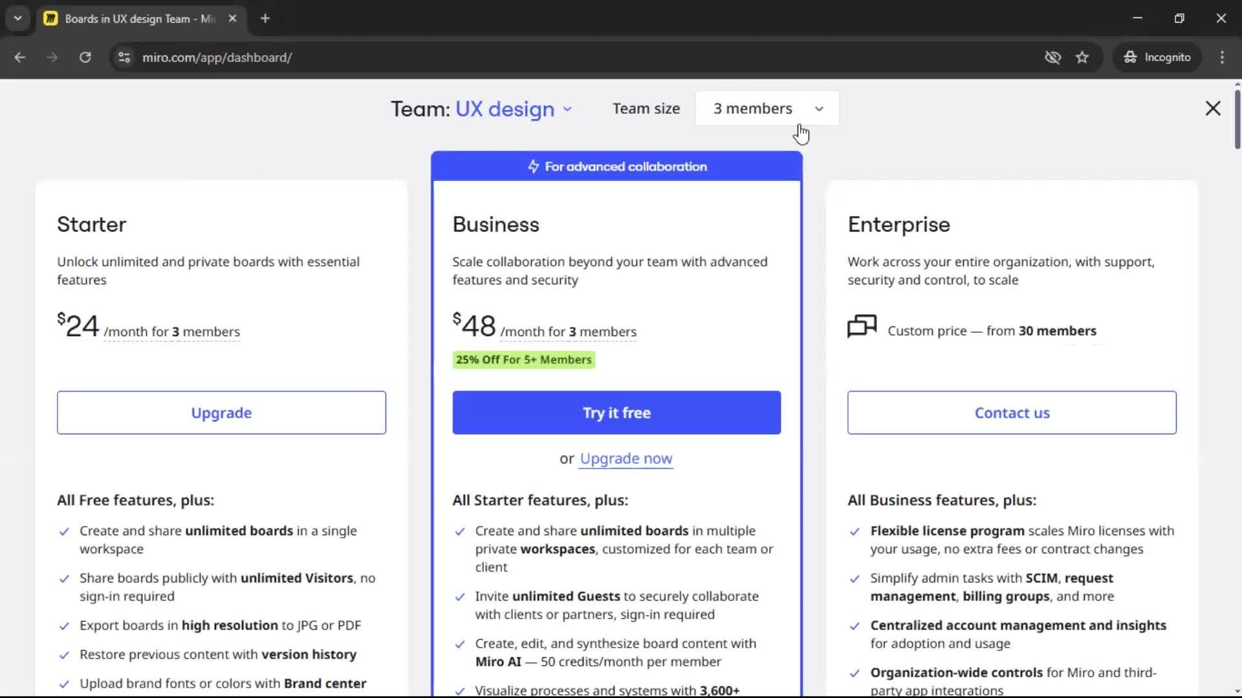Click the checkmark beside Restore previous content
1242x698 pixels.
(64, 655)
